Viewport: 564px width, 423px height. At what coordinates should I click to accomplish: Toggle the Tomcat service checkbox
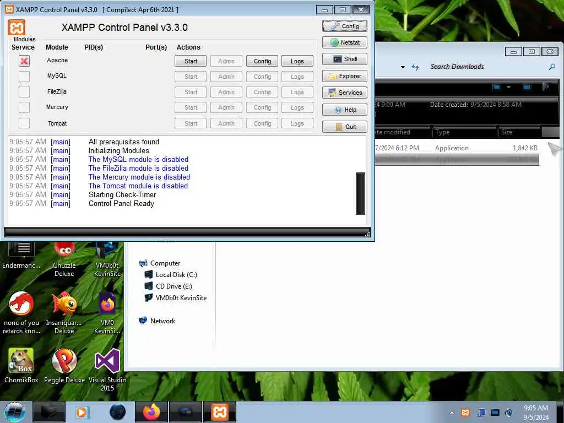pos(24,123)
